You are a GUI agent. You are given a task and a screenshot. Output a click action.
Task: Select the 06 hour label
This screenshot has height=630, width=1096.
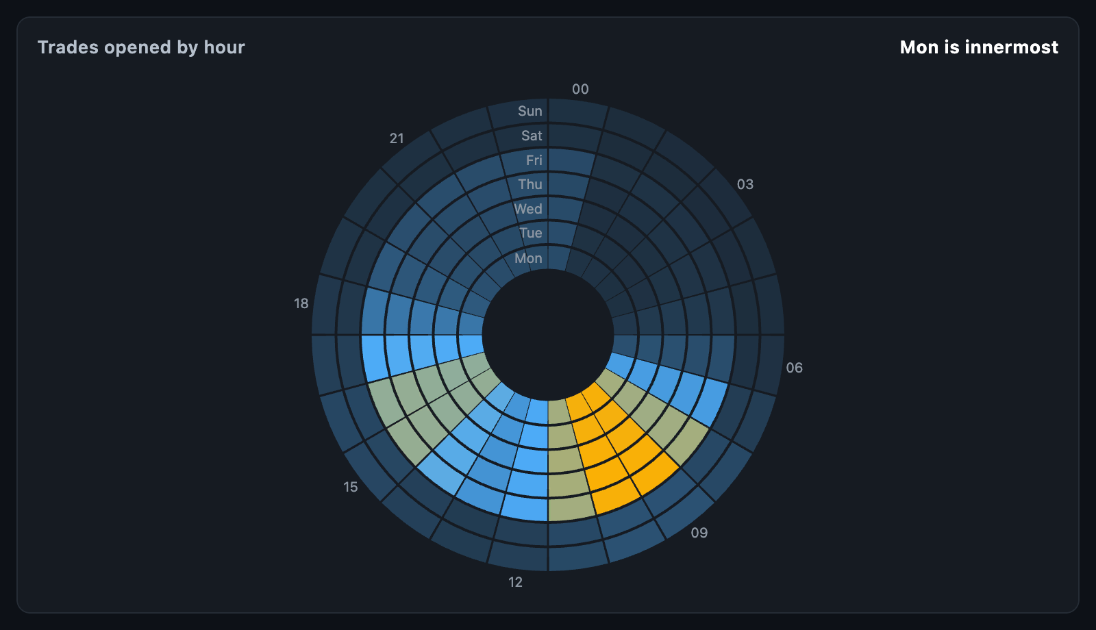[794, 368]
